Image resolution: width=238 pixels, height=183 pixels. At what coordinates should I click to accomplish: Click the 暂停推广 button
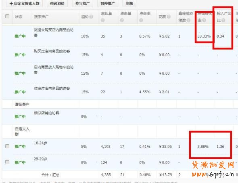pos(108,3)
